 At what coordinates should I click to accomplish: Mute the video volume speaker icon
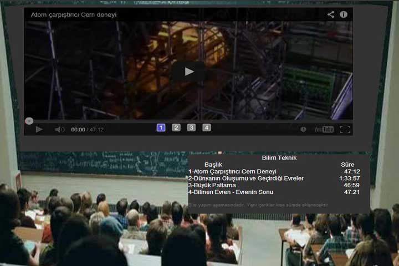pyautogui.click(x=59, y=130)
